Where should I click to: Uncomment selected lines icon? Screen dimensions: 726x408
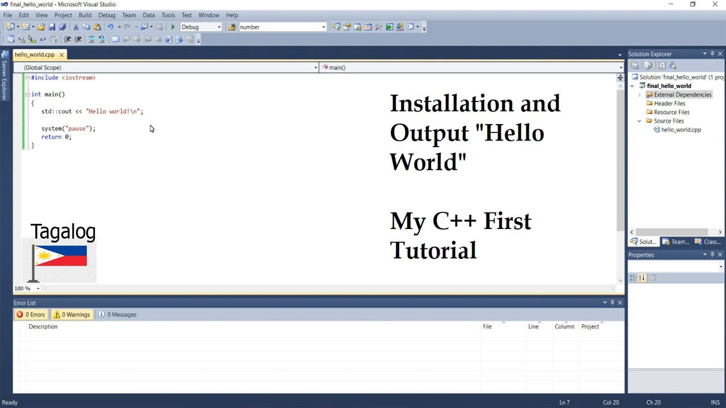[x=102, y=39]
